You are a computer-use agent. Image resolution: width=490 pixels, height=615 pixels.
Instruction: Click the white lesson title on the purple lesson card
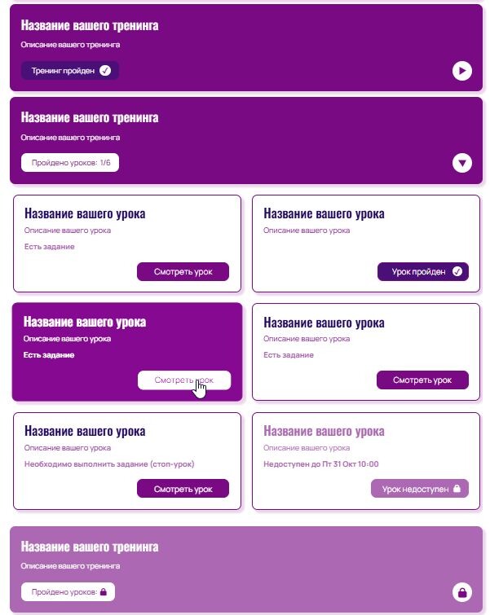pyautogui.click(x=84, y=322)
